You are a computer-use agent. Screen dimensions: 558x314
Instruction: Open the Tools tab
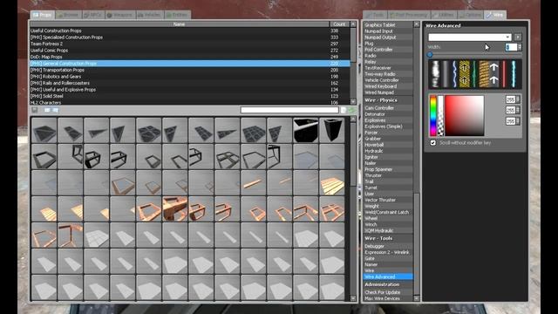pyautogui.click(x=375, y=15)
